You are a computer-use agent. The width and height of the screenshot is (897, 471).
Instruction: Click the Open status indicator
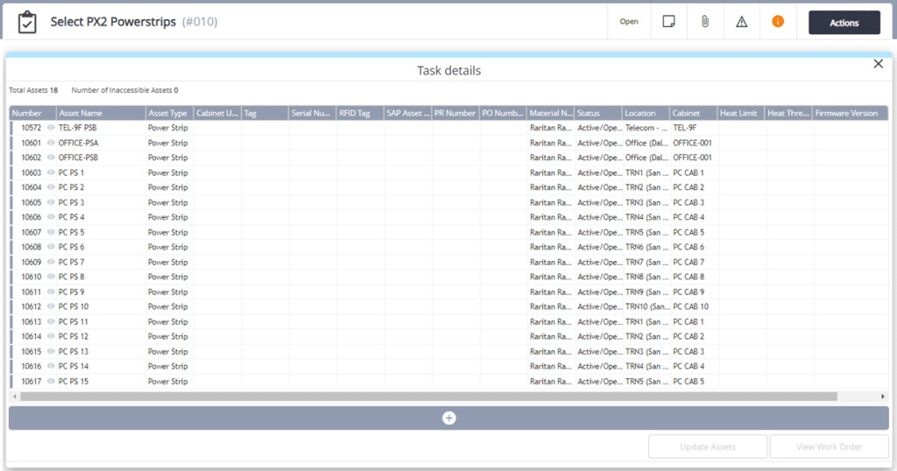629,22
